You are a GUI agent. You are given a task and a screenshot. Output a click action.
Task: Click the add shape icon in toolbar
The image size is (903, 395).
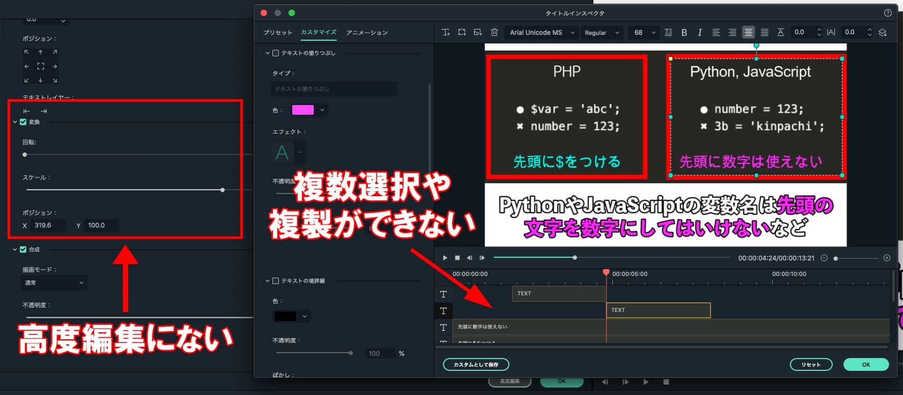click(x=462, y=33)
